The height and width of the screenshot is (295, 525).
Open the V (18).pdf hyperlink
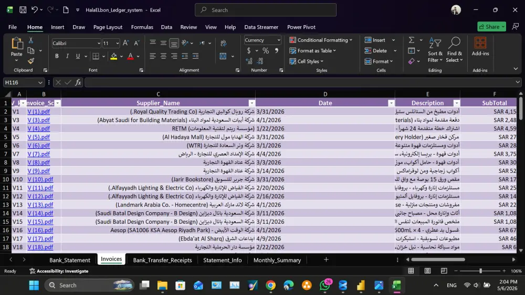coord(40,247)
